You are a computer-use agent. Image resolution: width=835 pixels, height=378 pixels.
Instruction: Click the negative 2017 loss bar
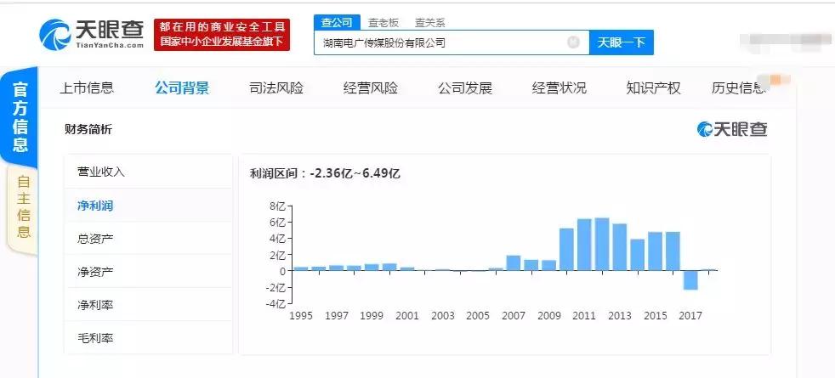pyautogui.click(x=690, y=280)
